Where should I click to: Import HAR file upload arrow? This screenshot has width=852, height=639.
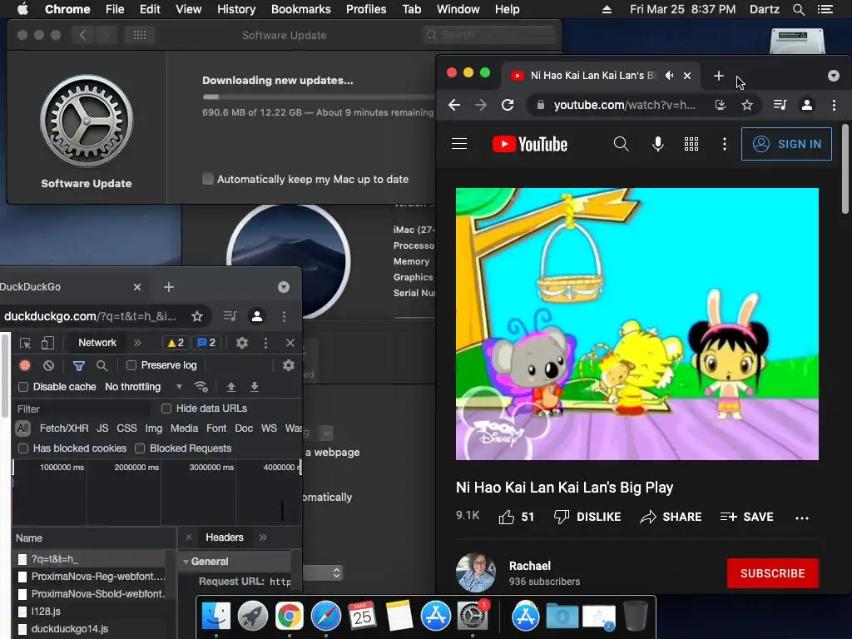click(x=231, y=387)
